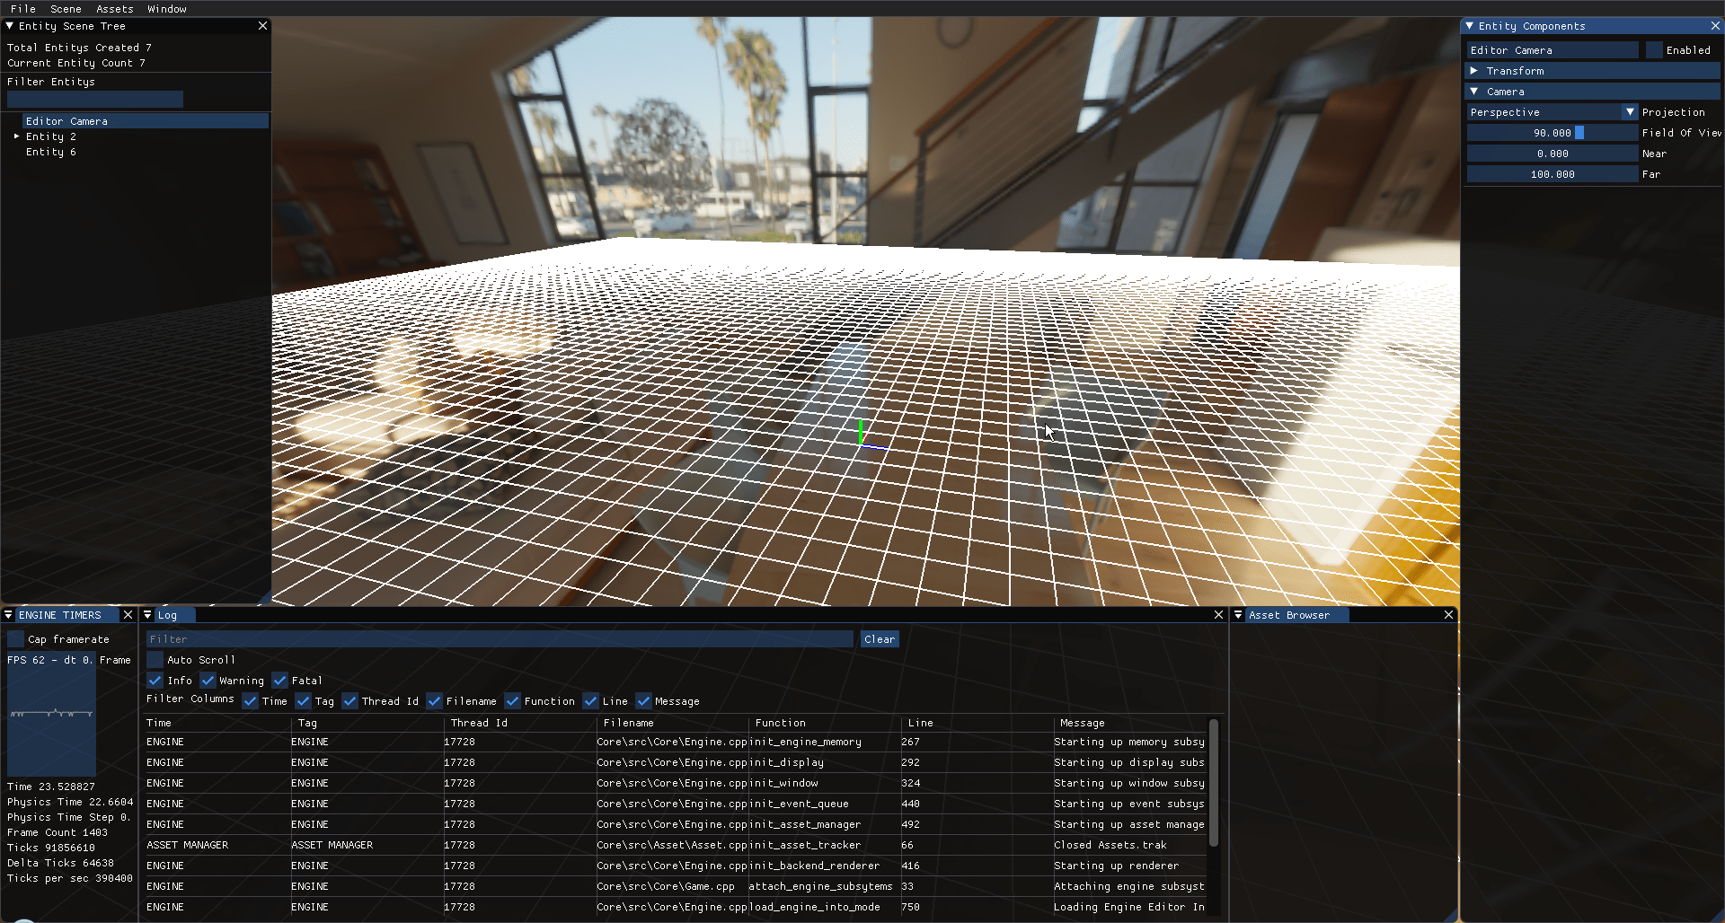The width and height of the screenshot is (1725, 923).
Task: Collapse the Entity Scene Tree panel
Action: coord(9,26)
